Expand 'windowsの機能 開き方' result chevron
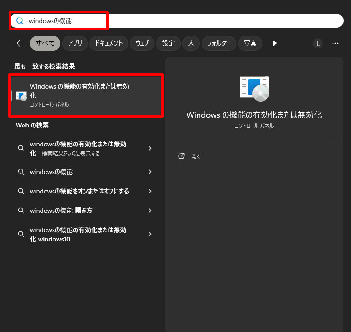Screen dimensions: 351x332 pos(150,211)
